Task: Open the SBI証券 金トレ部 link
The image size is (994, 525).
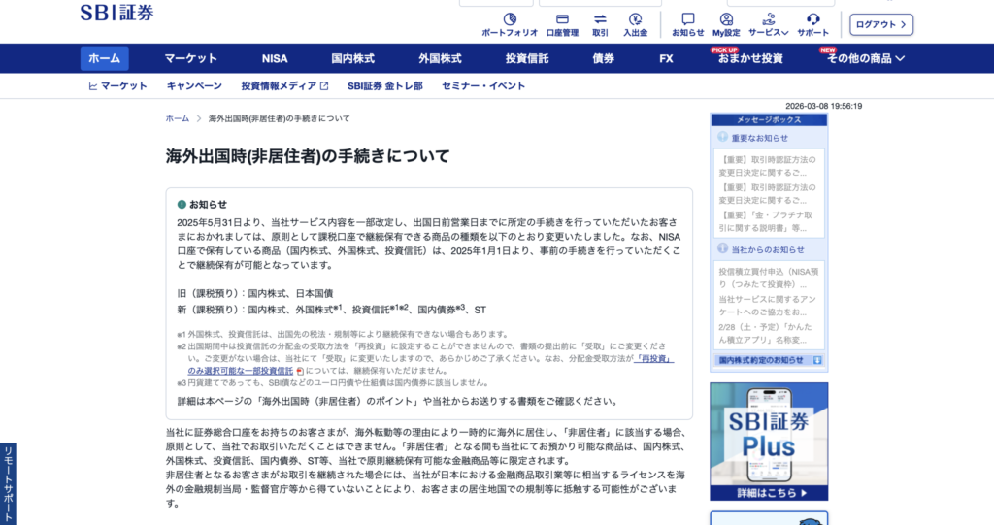Action: (x=384, y=85)
